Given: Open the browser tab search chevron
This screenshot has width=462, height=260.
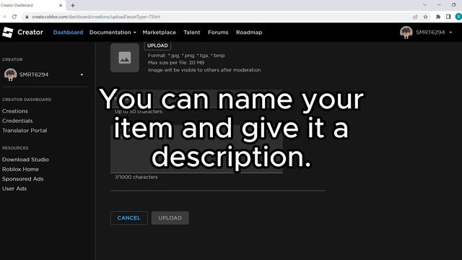Looking at the screenshot, I should 424,5.
